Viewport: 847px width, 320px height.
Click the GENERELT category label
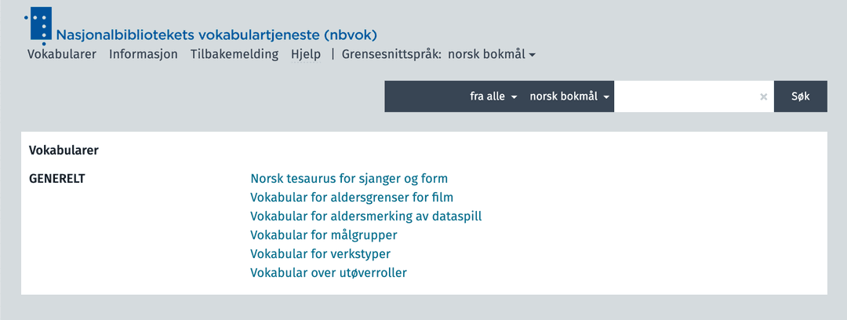[56, 178]
